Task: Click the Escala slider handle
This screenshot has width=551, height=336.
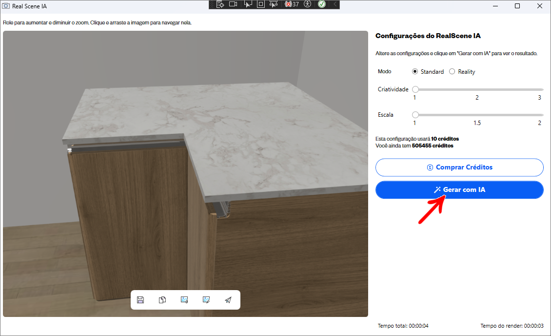Action: click(415, 115)
